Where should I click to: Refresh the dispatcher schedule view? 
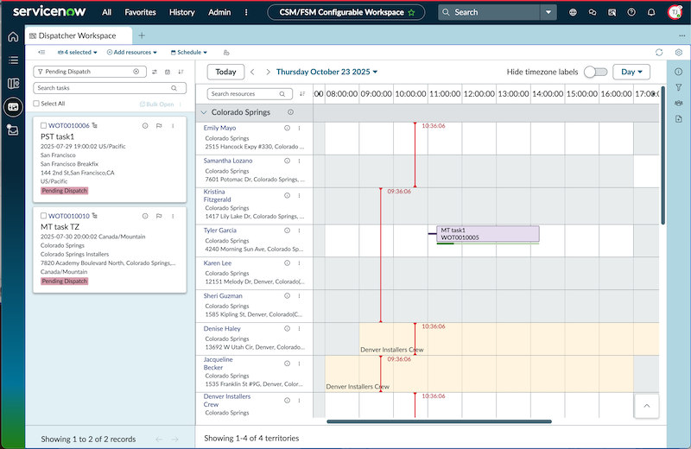[x=659, y=53]
